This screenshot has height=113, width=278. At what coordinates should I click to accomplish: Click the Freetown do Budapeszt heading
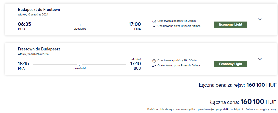[39, 49]
